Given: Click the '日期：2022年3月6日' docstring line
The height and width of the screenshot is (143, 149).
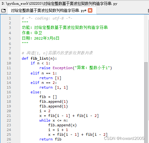Looking at the screenshot, I should pyautogui.click(x=41, y=38).
